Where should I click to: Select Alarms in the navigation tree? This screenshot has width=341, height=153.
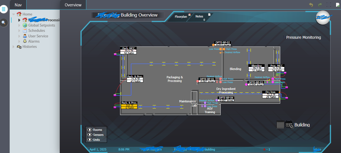click(x=34, y=41)
